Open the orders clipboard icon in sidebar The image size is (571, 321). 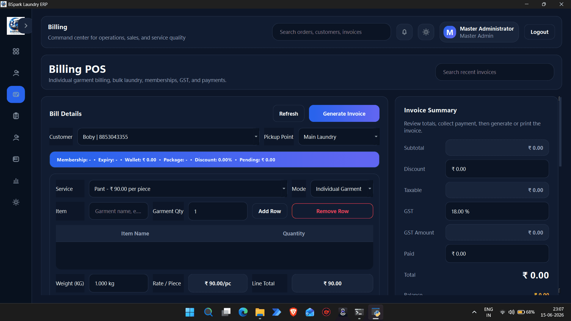click(x=16, y=116)
